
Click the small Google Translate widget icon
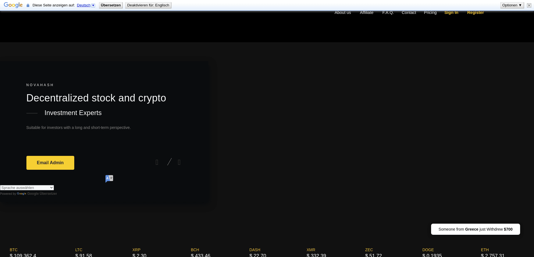[109, 179]
